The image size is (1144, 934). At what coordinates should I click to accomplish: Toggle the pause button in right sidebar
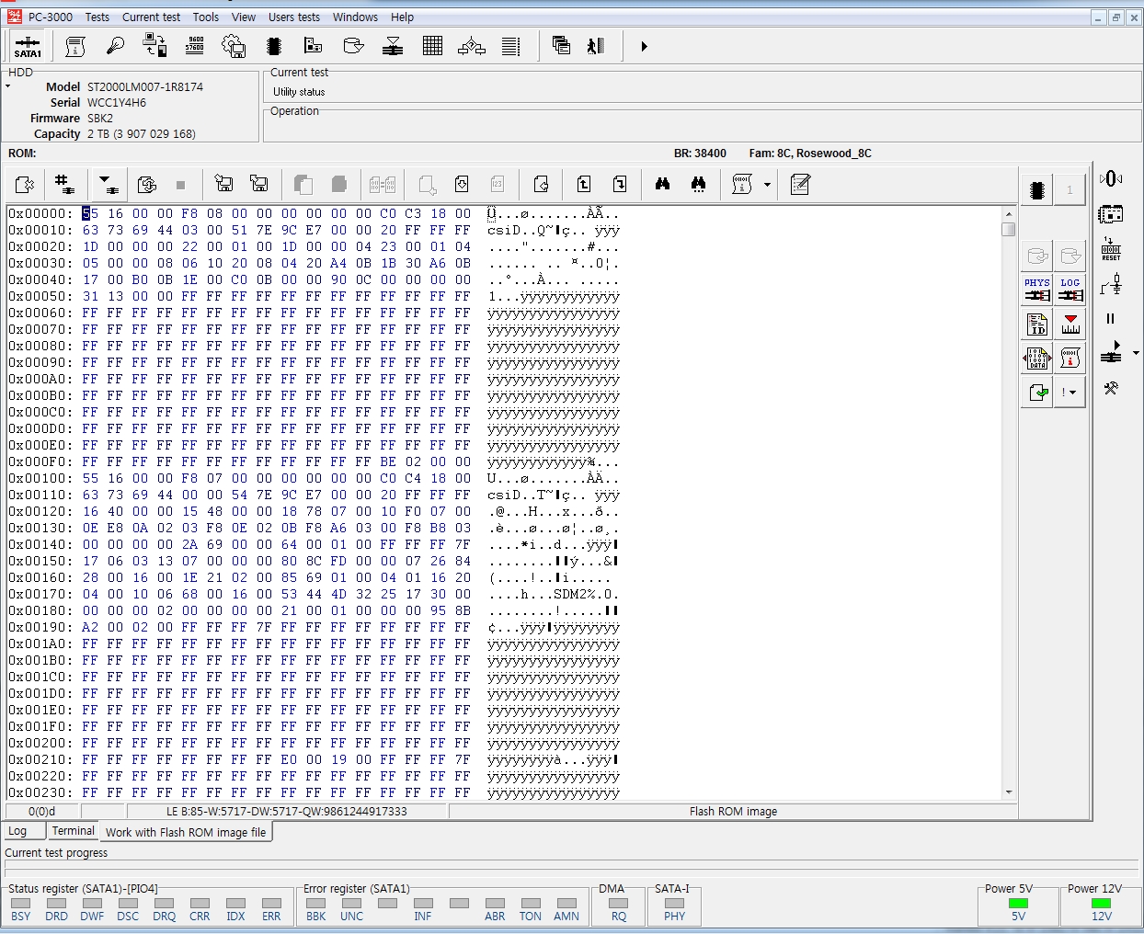click(x=1110, y=319)
